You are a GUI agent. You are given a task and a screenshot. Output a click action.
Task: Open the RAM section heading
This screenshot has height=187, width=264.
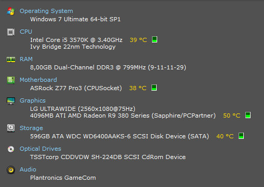coord(26,59)
